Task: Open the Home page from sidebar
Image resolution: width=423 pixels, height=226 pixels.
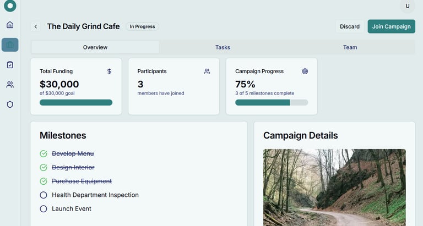Action: pyautogui.click(x=10, y=25)
